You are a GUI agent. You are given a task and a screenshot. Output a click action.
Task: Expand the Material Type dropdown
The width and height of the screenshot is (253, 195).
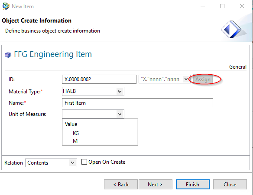pos(120,92)
